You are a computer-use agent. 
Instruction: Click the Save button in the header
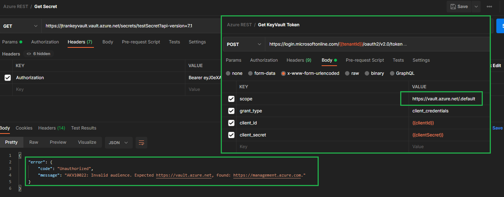point(459,7)
